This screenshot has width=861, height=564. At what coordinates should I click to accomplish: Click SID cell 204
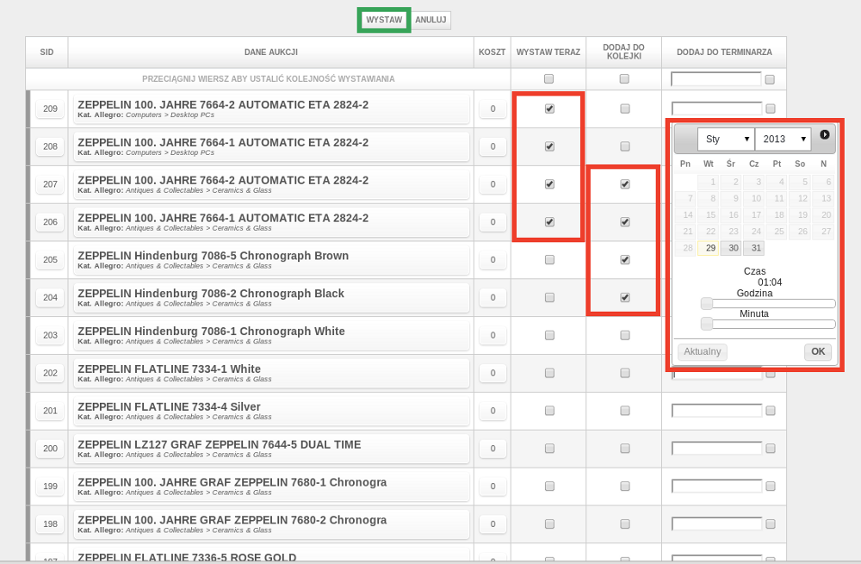50,298
